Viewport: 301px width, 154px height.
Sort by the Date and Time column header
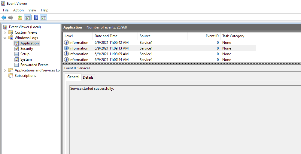(115, 36)
